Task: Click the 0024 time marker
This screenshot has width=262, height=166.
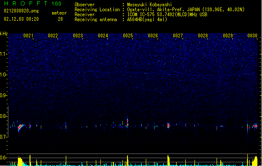Action: pos(103,36)
